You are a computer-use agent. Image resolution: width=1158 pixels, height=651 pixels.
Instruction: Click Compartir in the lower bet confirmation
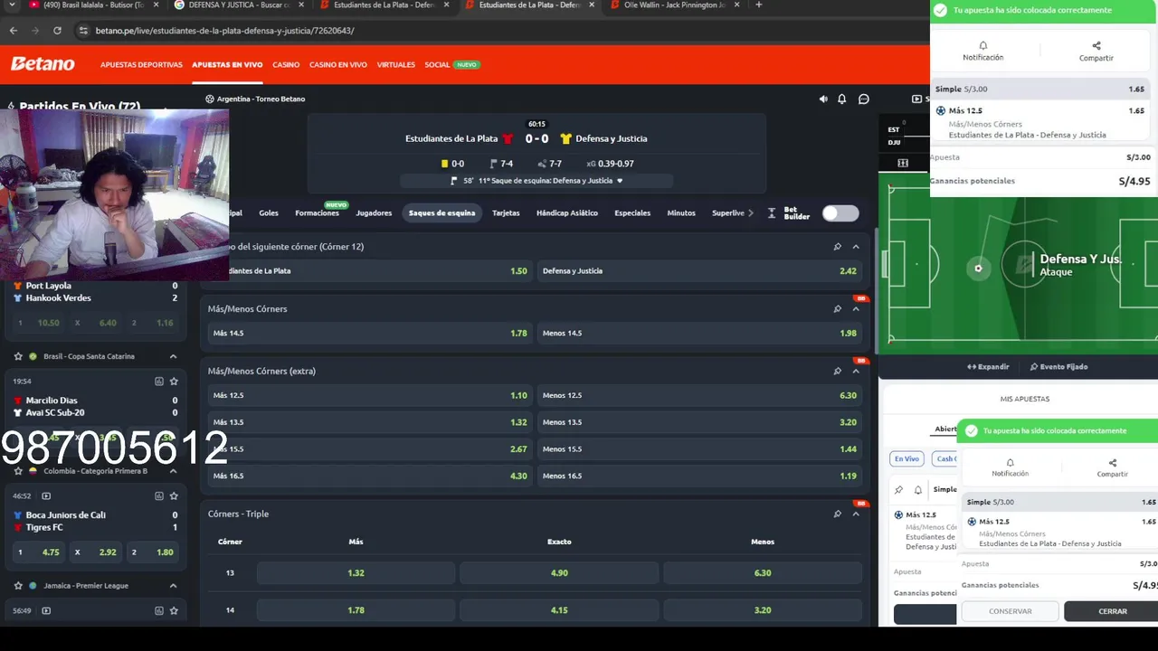coord(1112,467)
